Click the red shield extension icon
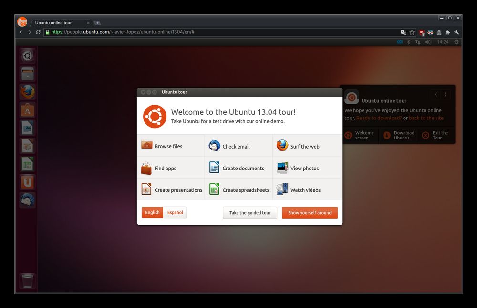 pos(422,32)
